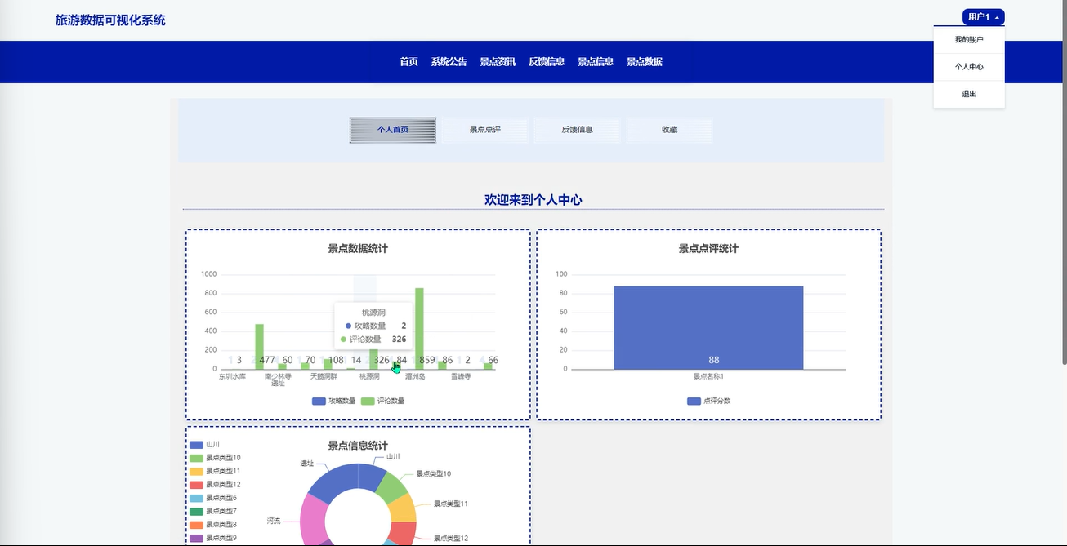Screen dimensions: 1067x546
Task: Go to 首页 in navigation bar
Action: pos(408,62)
